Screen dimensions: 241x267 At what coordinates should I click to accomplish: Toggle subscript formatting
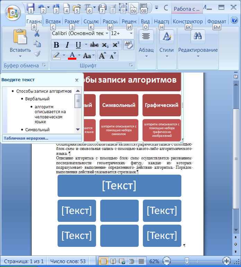[x=105, y=45]
